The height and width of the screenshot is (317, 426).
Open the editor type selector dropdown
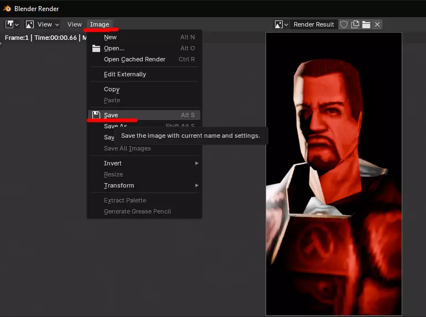(x=12, y=24)
